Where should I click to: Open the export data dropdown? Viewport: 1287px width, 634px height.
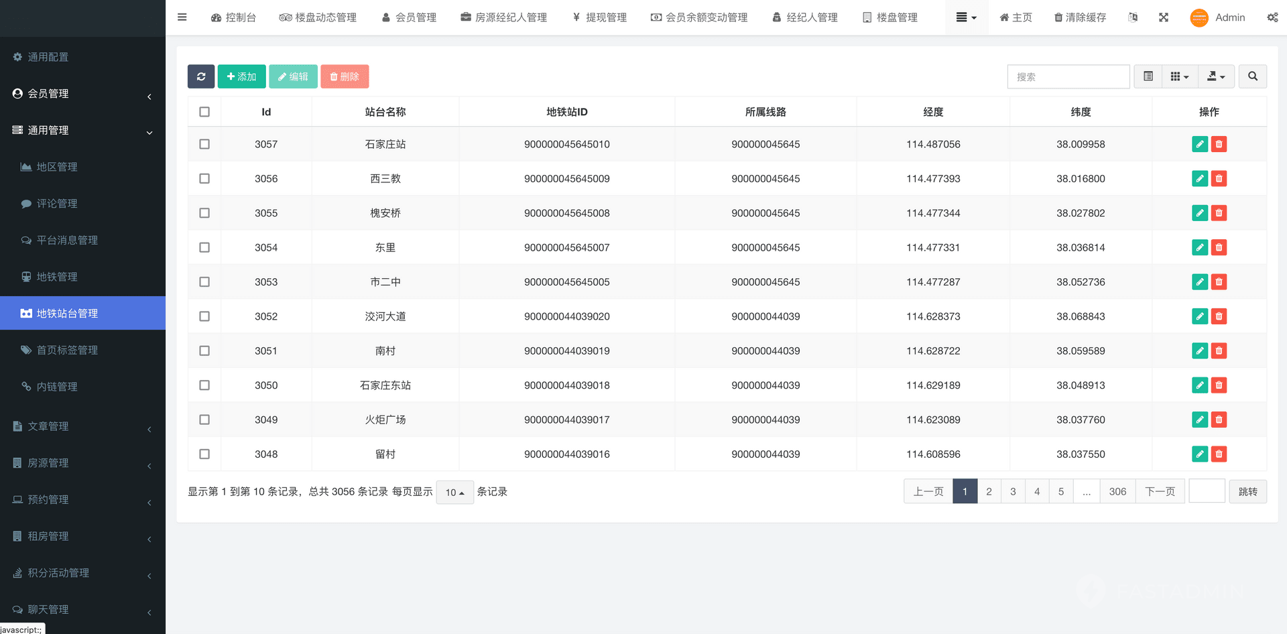pos(1216,76)
